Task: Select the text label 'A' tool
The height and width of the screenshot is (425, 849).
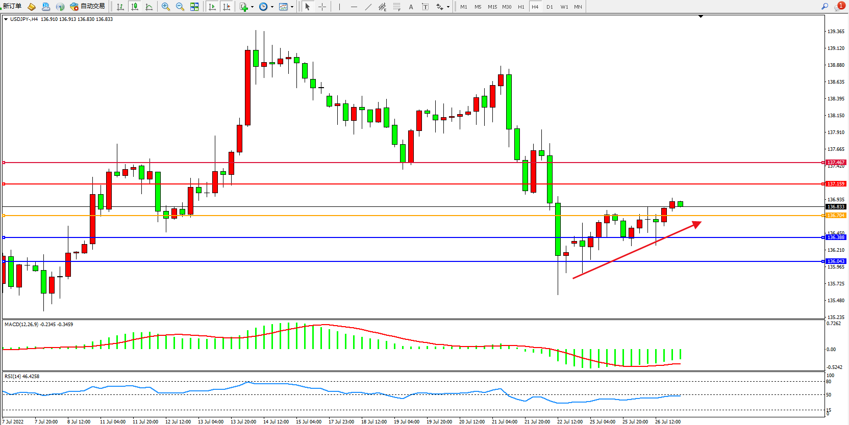Action: [411, 7]
